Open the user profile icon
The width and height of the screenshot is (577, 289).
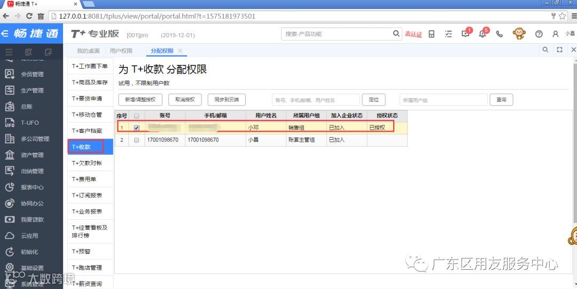pyautogui.click(x=555, y=34)
